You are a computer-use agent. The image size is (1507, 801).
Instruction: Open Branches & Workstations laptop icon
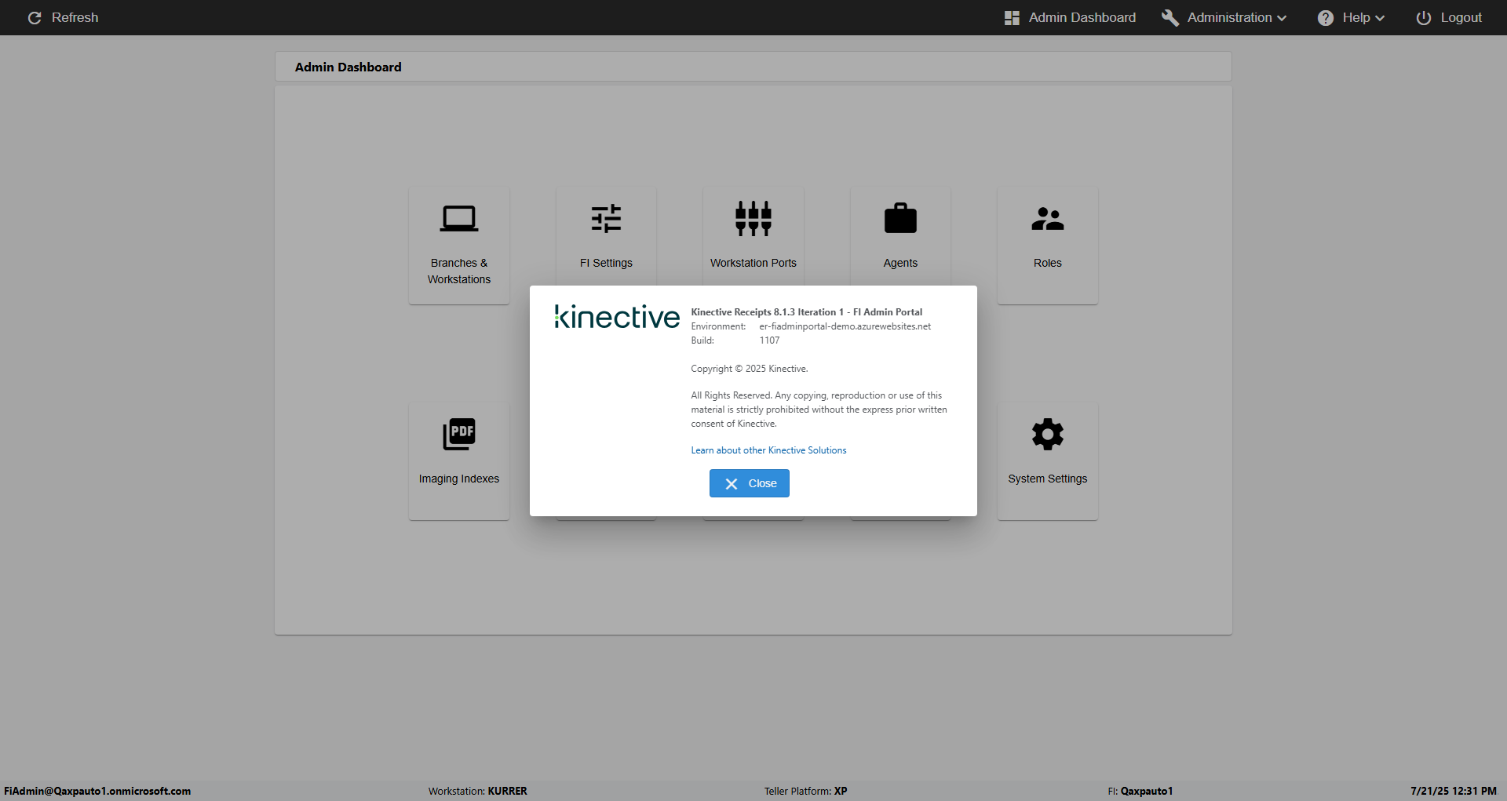[459, 219]
